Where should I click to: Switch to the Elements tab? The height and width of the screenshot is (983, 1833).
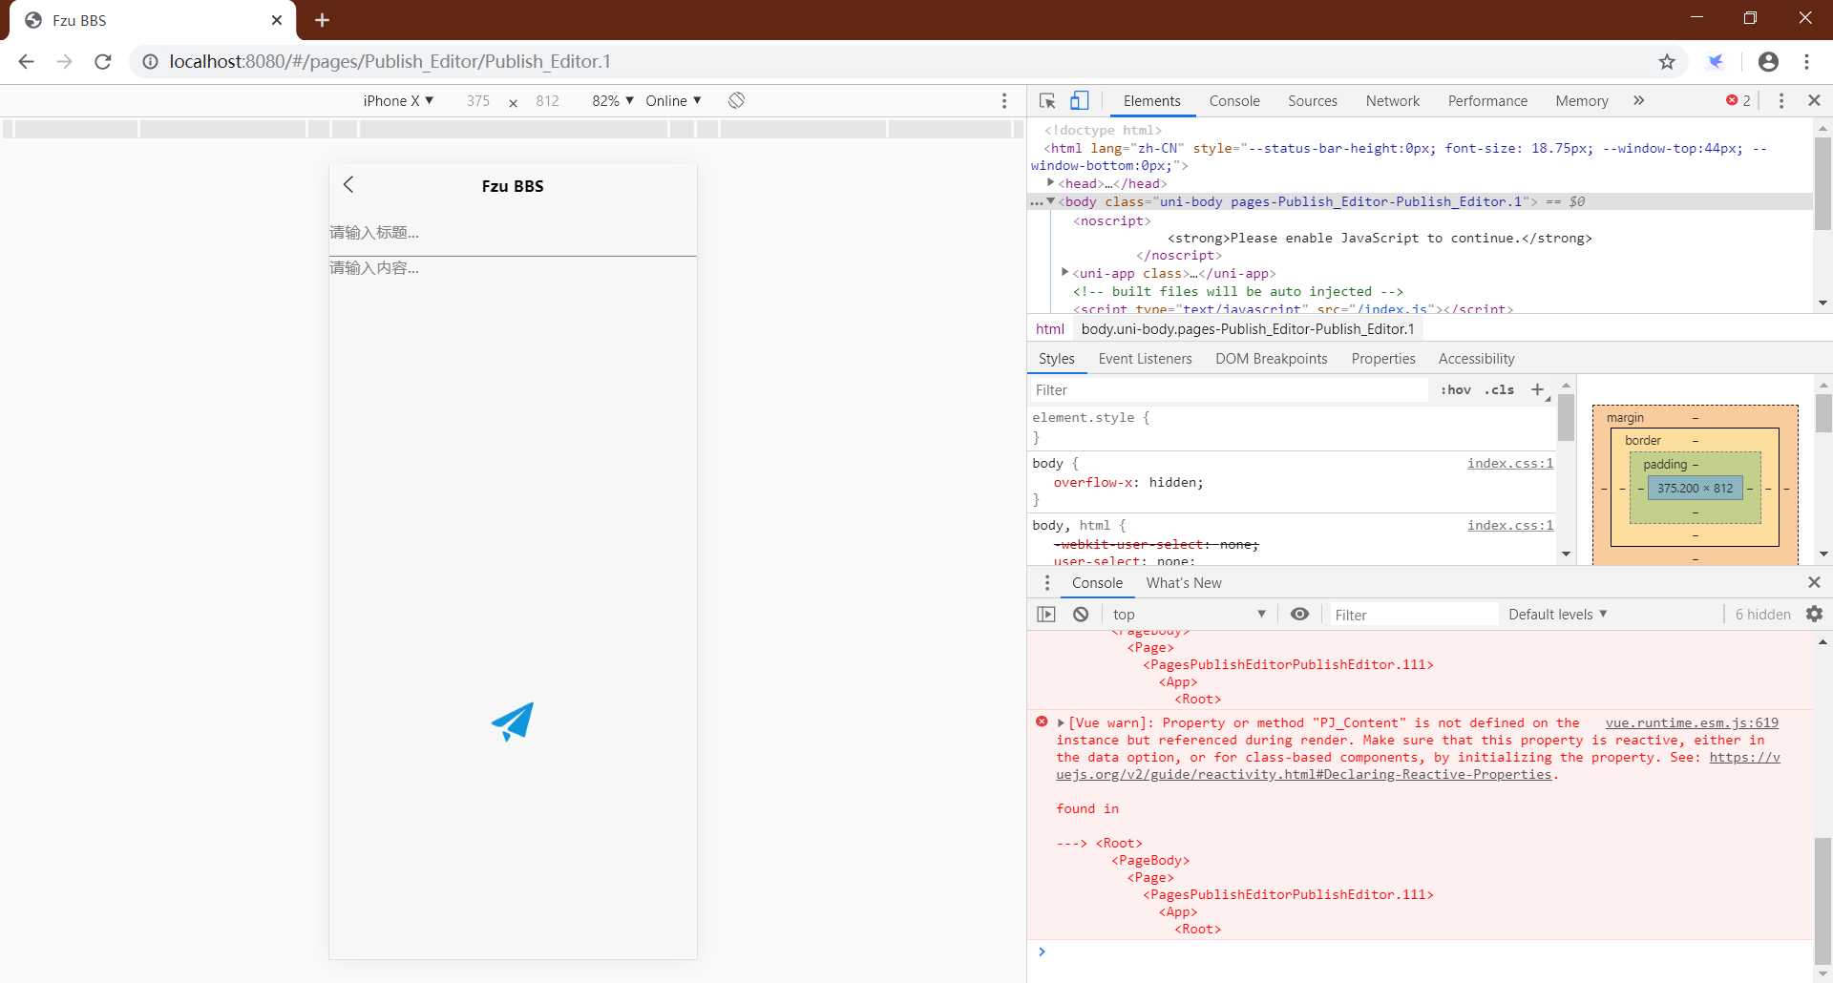click(1151, 100)
